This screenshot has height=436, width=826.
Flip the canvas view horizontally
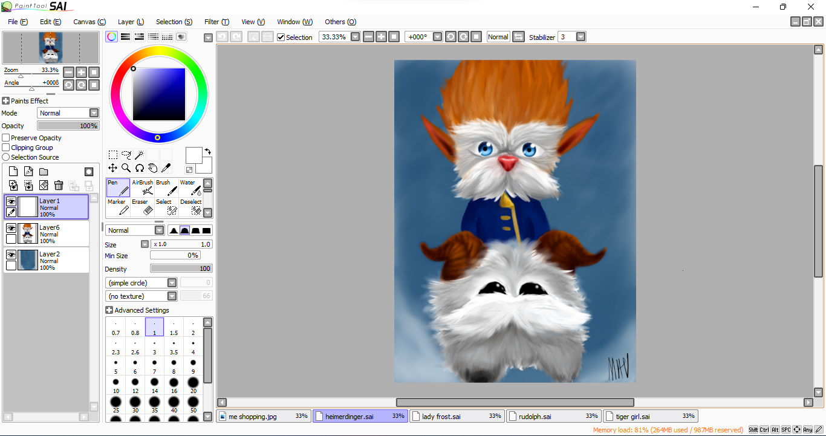(x=518, y=37)
